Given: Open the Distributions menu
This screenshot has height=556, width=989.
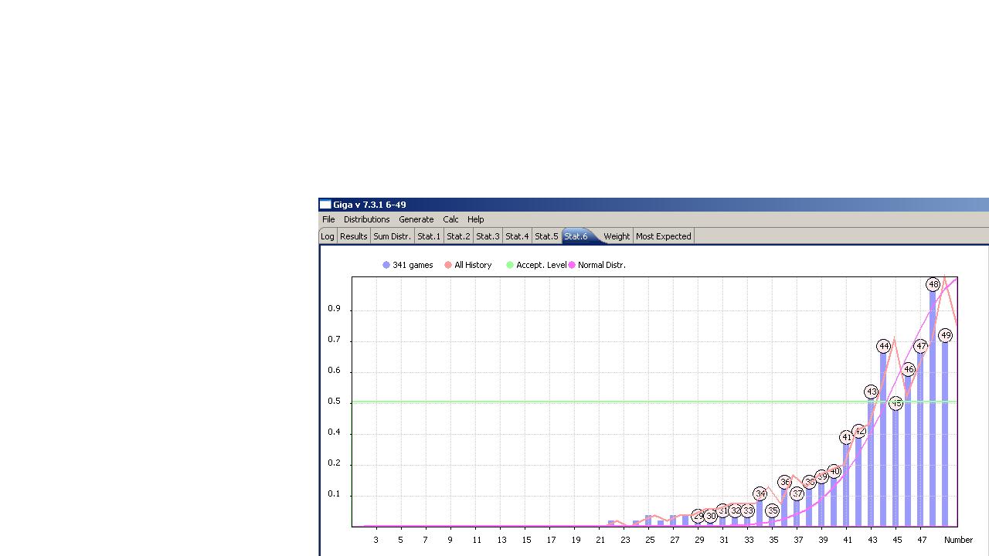Looking at the screenshot, I should coord(366,219).
